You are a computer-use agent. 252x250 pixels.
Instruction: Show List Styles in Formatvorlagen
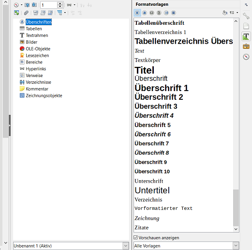(166, 13)
